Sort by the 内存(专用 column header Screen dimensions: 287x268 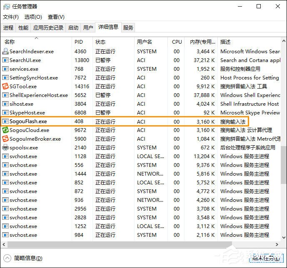coord(201,42)
